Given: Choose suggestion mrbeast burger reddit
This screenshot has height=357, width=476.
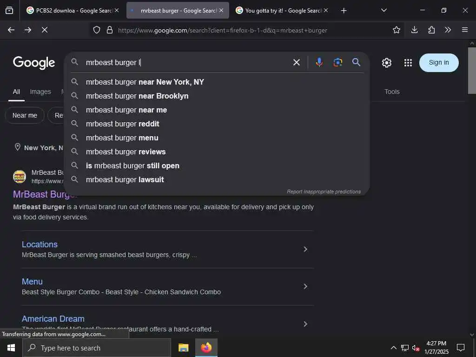Looking at the screenshot, I should click(x=217, y=124).
